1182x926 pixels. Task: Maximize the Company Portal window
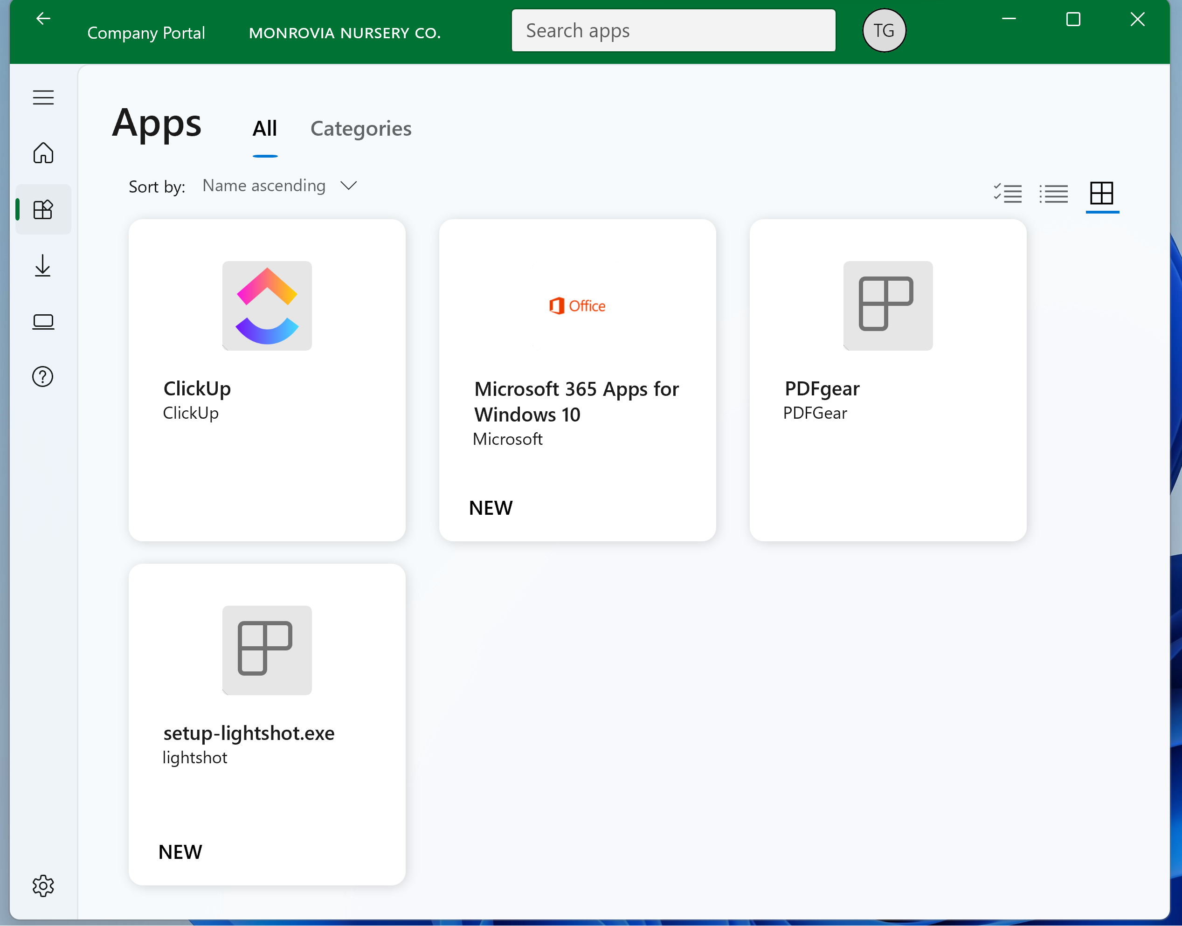pos(1073,19)
